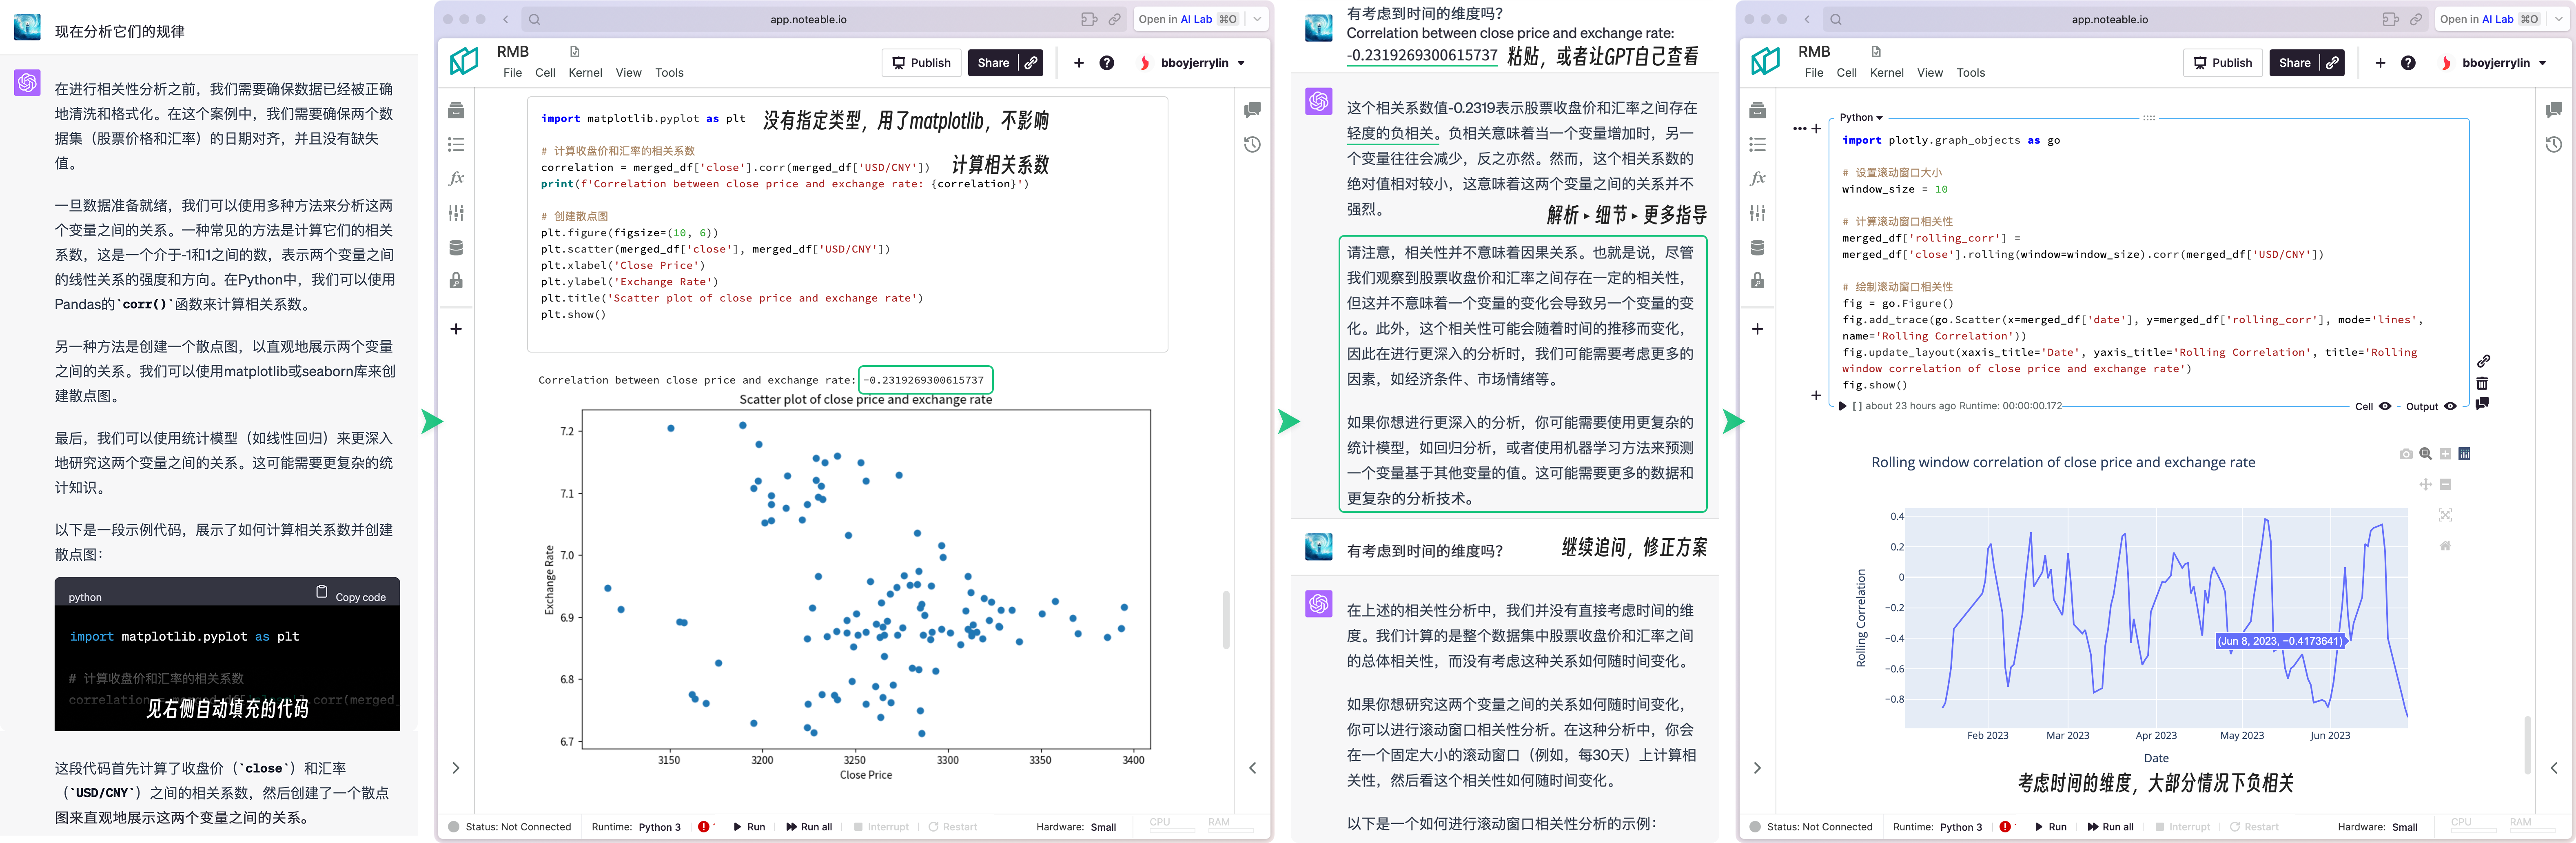Expand right panel chevron in rolling-correlation notebook
The image size is (2576, 843).
click(2553, 768)
